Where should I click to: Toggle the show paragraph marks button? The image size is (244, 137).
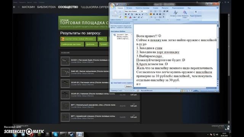pyautogui.click(x=164, y=17)
